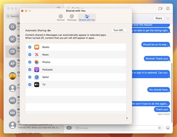
Task: Select the AP contact conversation
Action: click(x=13, y=64)
